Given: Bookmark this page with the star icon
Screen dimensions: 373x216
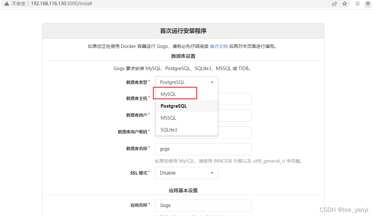Looking at the screenshot, I should (344, 4).
